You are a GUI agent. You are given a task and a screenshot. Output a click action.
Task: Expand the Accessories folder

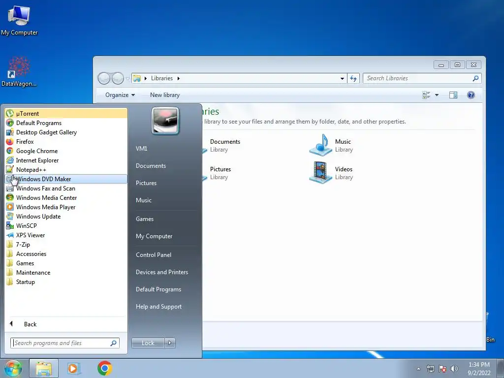(66, 253)
